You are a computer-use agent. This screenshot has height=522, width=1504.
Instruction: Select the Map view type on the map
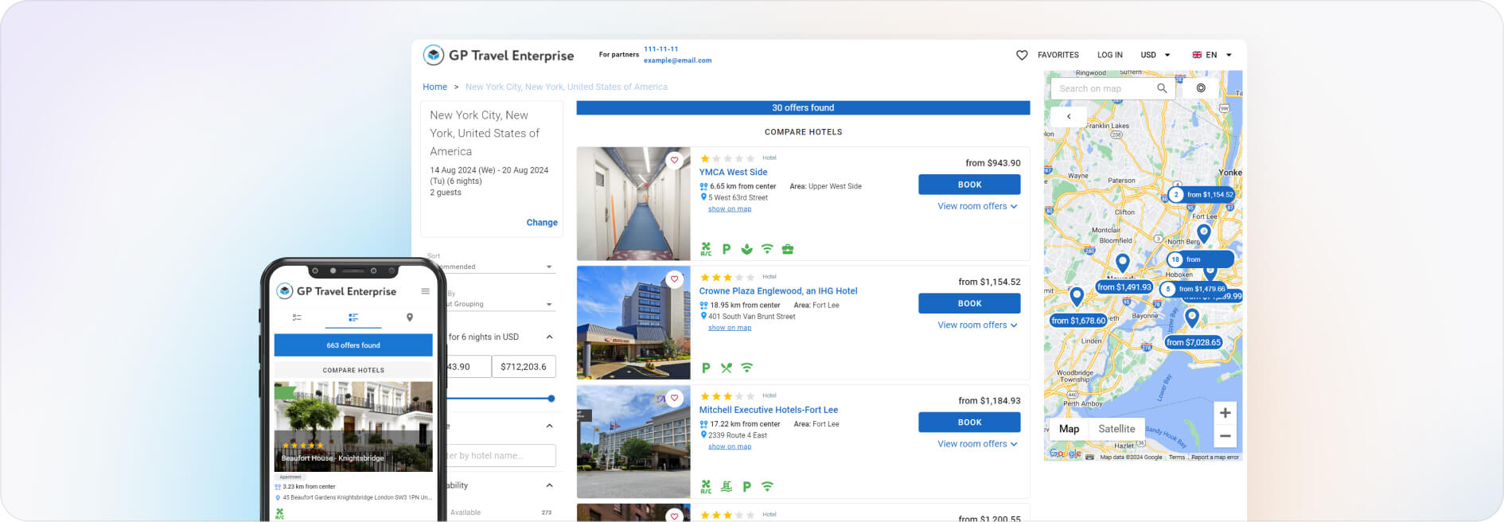point(1069,429)
